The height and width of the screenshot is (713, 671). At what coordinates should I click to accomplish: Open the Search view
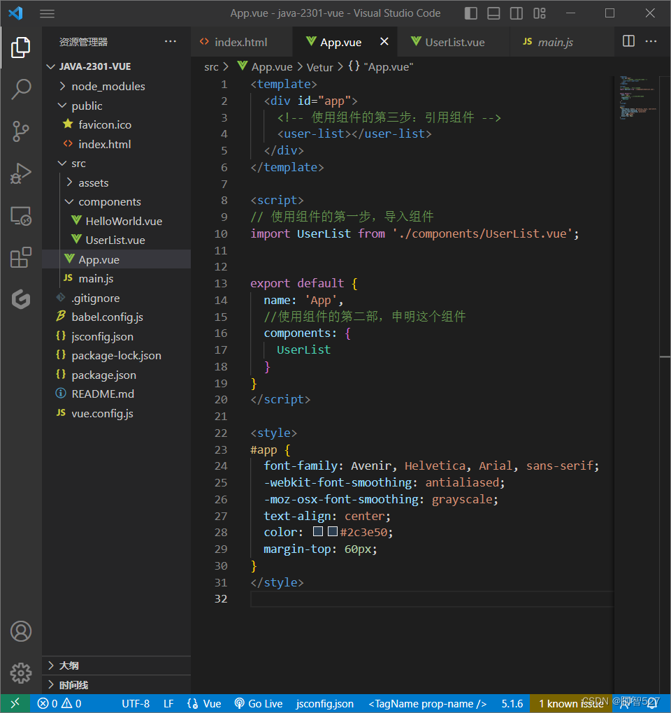(20, 89)
